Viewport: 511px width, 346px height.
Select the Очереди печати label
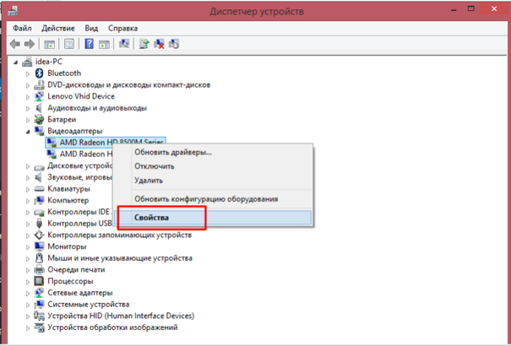coord(76,269)
